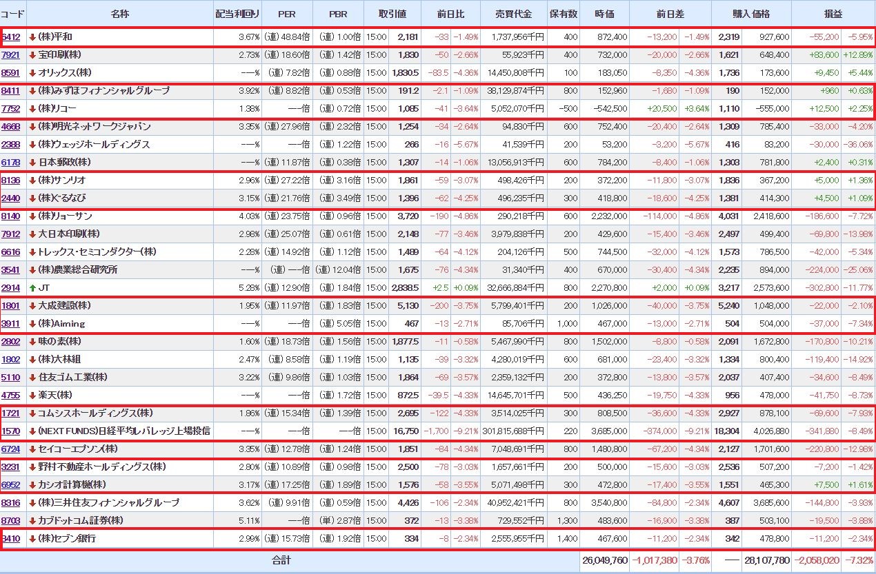Open stock code 1570 link
The width and height of the screenshot is (876, 574).
[x=10, y=431]
